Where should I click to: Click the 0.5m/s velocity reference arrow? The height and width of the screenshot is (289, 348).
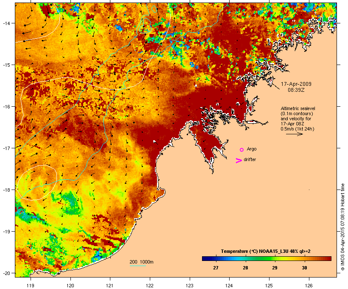pyautogui.click(x=294, y=134)
